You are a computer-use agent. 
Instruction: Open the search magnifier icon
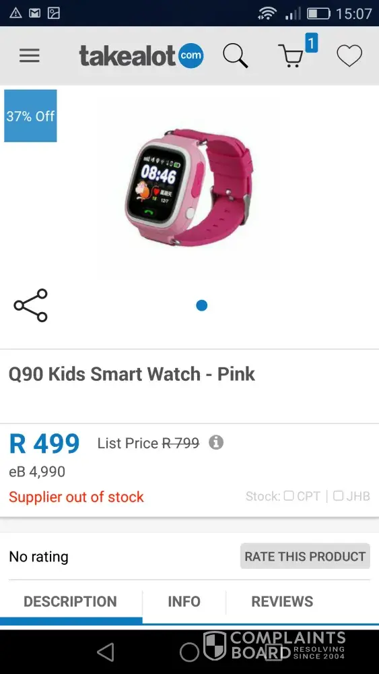pos(235,56)
